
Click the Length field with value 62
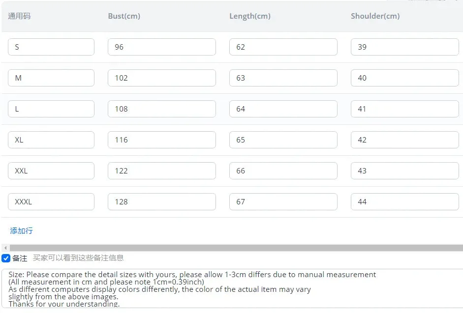283,47
